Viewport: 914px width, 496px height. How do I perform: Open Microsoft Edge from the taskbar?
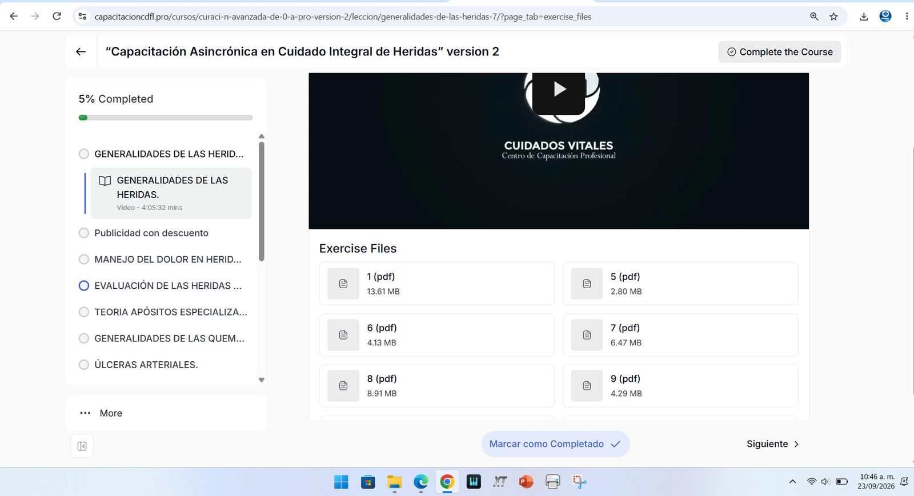[421, 482]
